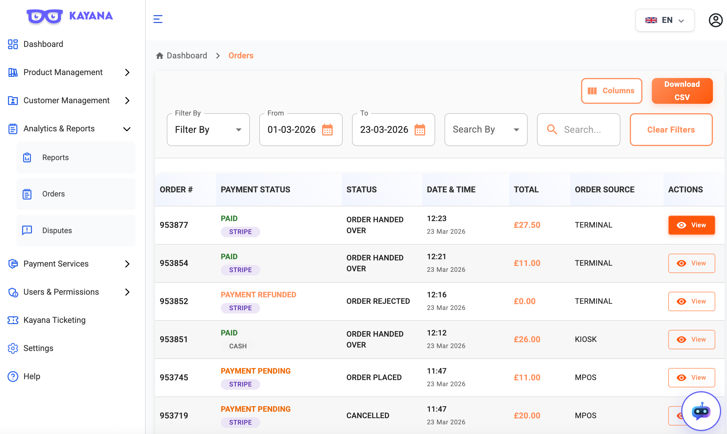View order 953745 details
The image size is (727, 434).
(691, 378)
